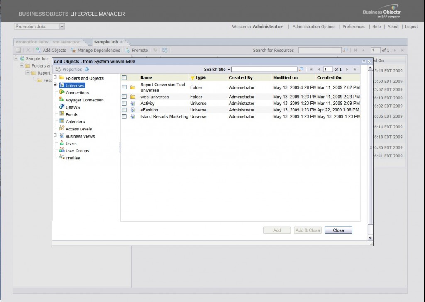Click dialog vertical scrollbar up arrow

pyautogui.click(x=370, y=68)
